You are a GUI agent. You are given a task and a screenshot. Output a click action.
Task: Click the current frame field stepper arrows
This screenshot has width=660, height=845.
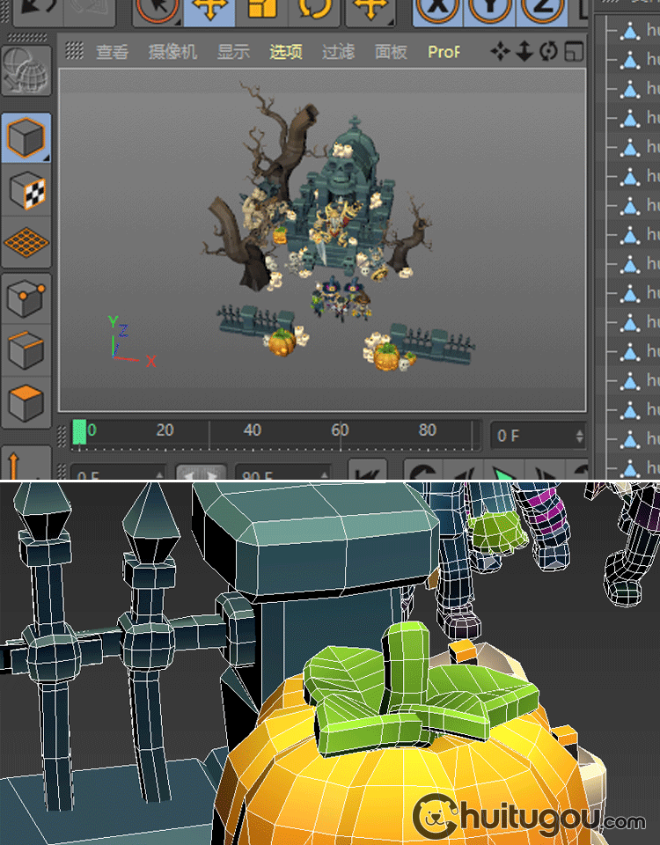[580, 436]
